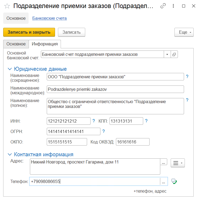
Task: Open the vertical three-dots window menu
Action: pyautogui.click(x=173, y=6)
